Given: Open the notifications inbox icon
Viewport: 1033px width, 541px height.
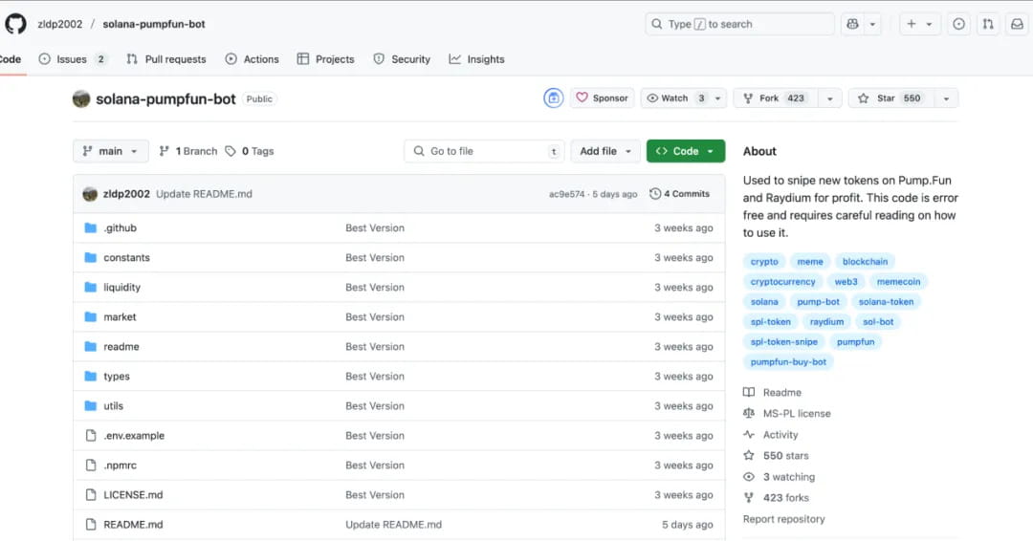Looking at the screenshot, I should (x=1017, y=24).
